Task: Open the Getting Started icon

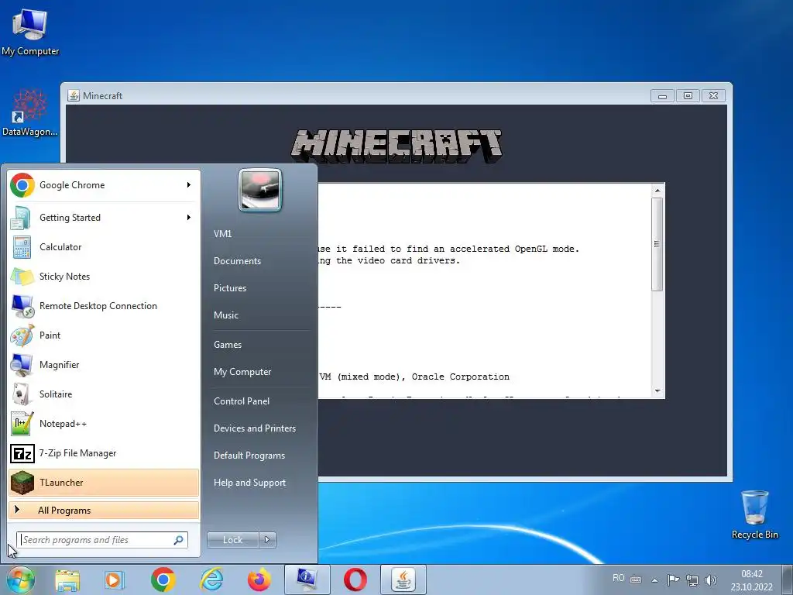Action: pyautogui.click(x=22, y=218)
